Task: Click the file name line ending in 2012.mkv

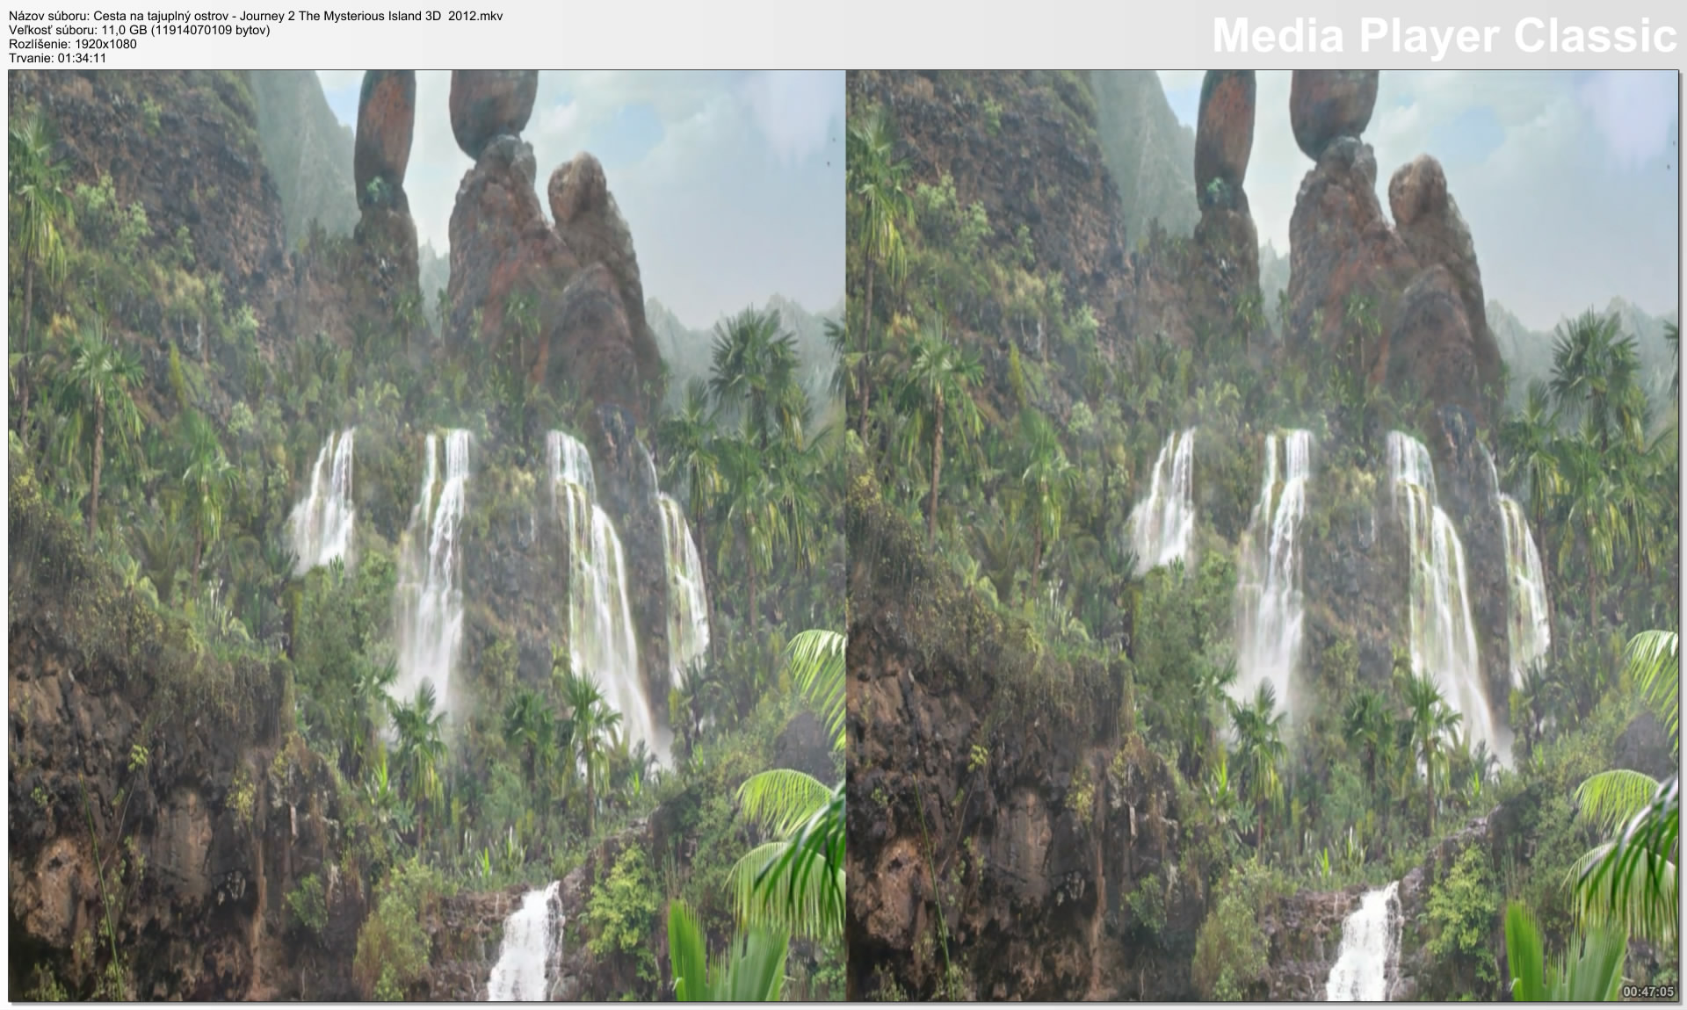Action: coord(256,16)
